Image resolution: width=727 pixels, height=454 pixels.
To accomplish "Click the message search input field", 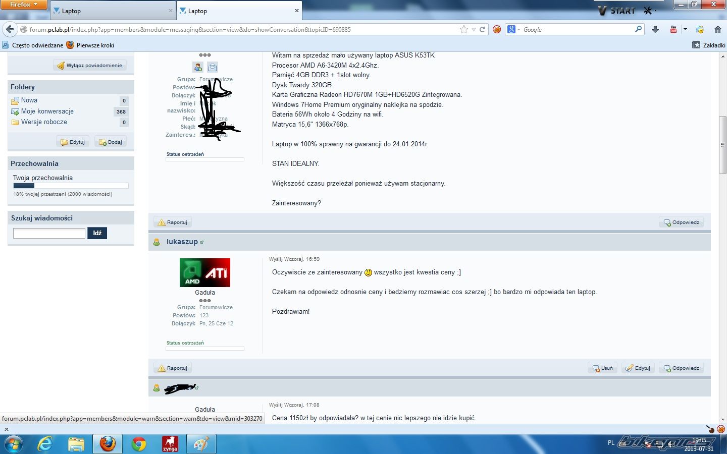I will (49, 233).
